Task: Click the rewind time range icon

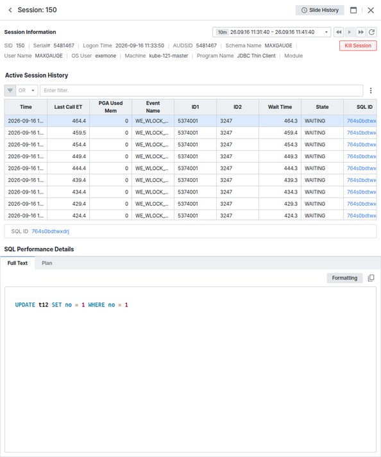Action: click(x=339, y=32)
